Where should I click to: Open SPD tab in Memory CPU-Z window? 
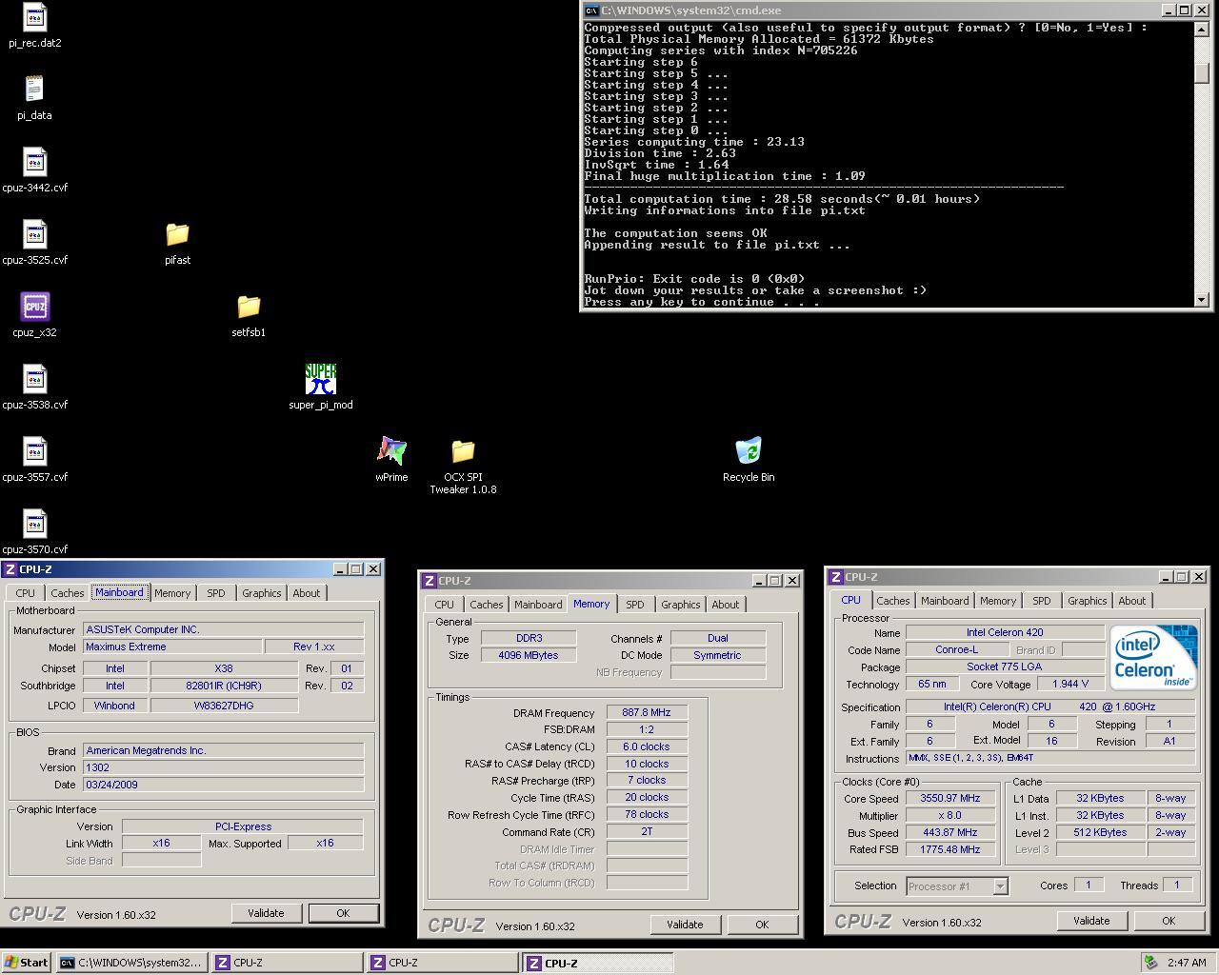[x=635, y=605]
